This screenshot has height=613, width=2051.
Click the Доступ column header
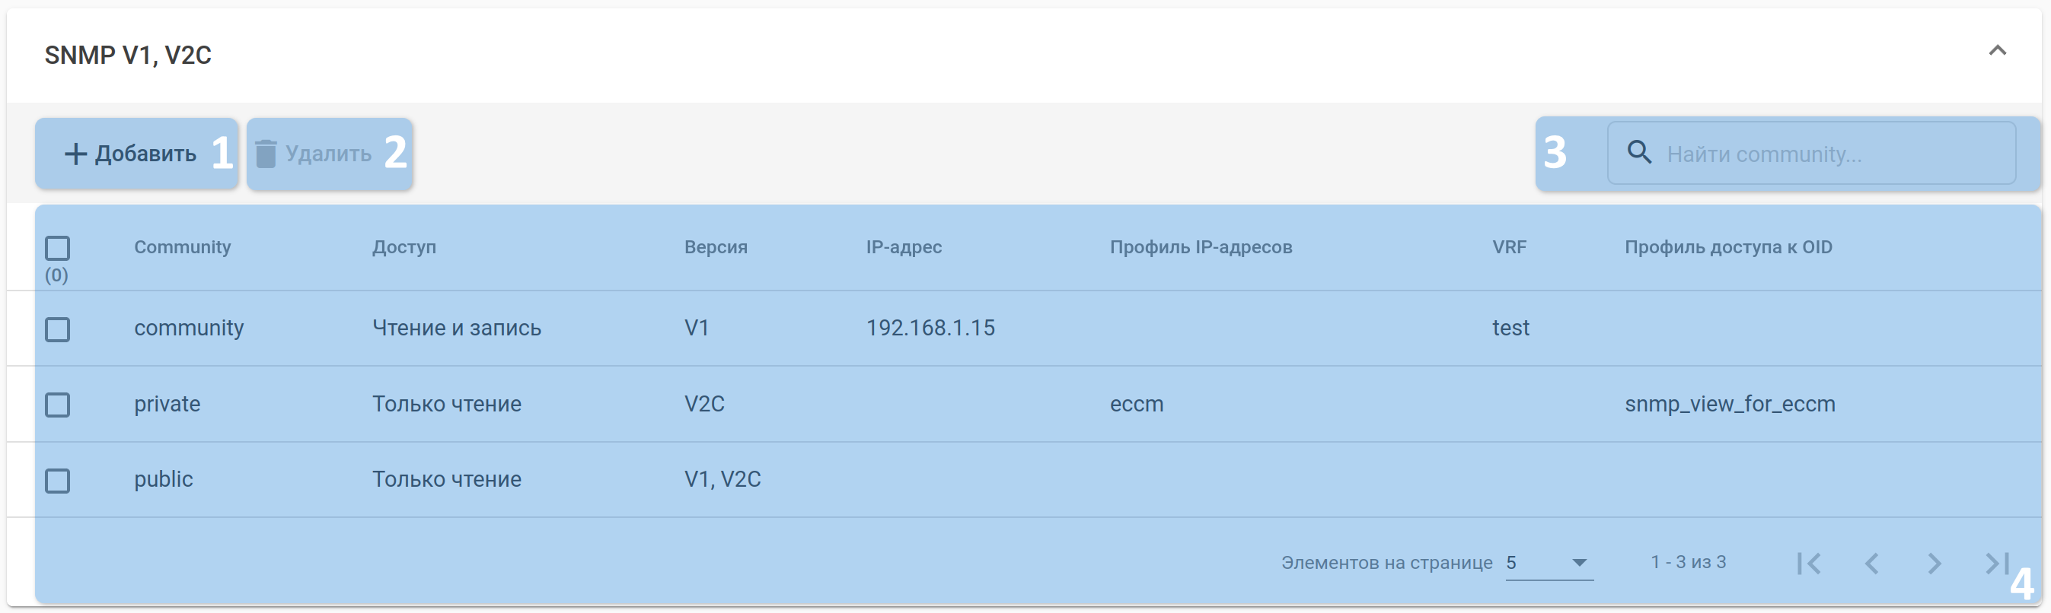pos(404,247)
